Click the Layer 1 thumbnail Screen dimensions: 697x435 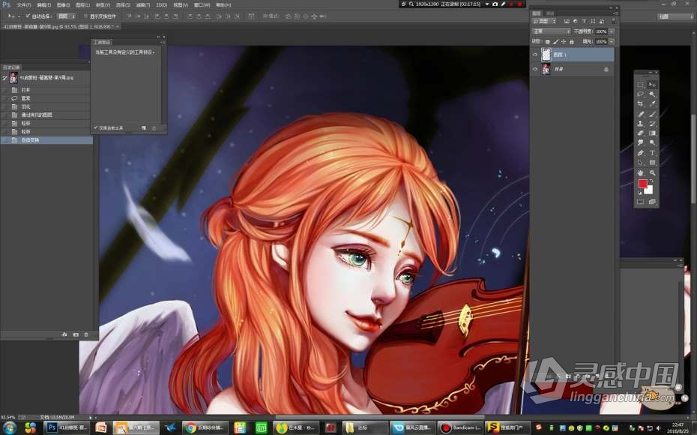(x=546, y=55)
